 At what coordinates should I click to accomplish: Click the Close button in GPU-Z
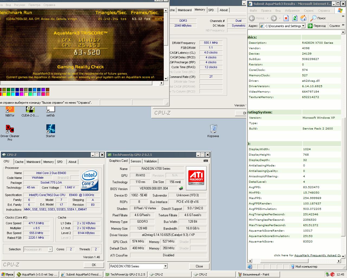[199, 266]
